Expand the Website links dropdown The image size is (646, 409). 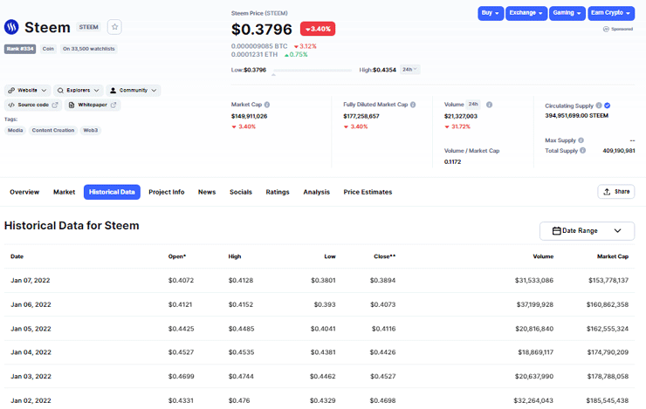click(28, 90)
